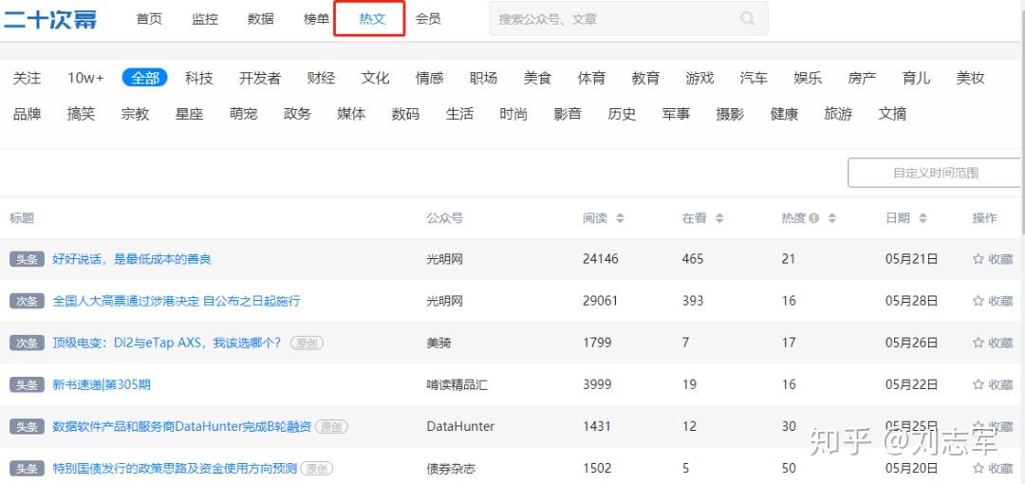The width and height of the screenshot is (1025, 484).
Task: Open article 全国人大高票通过涉港决定
Action: pos(177,301)
